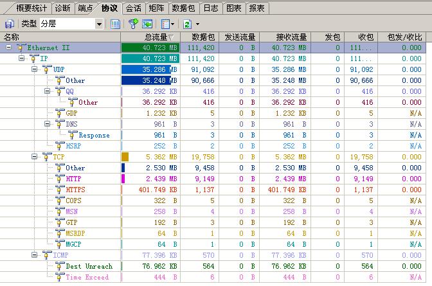The height and width of the screenshot is (286, 432).
Task: Click the green refresh icon
Action: (x=186, y=24)
